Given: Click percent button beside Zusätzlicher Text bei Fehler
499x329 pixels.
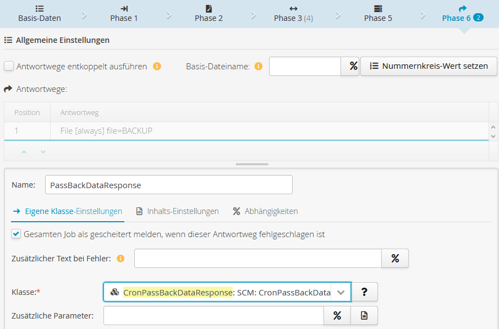Looking at the screenshot, I should (x=395, y=258).
